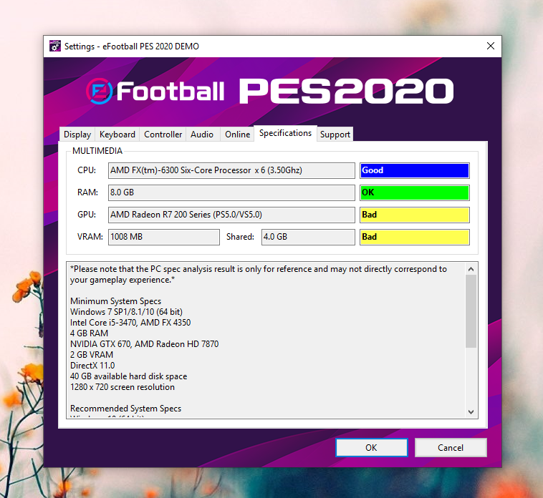
Task: Click the settings app icon in title bar
Action: click(x=54, y=46)
